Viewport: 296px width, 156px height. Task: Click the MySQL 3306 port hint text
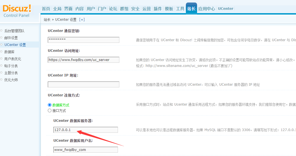(216, 130)
